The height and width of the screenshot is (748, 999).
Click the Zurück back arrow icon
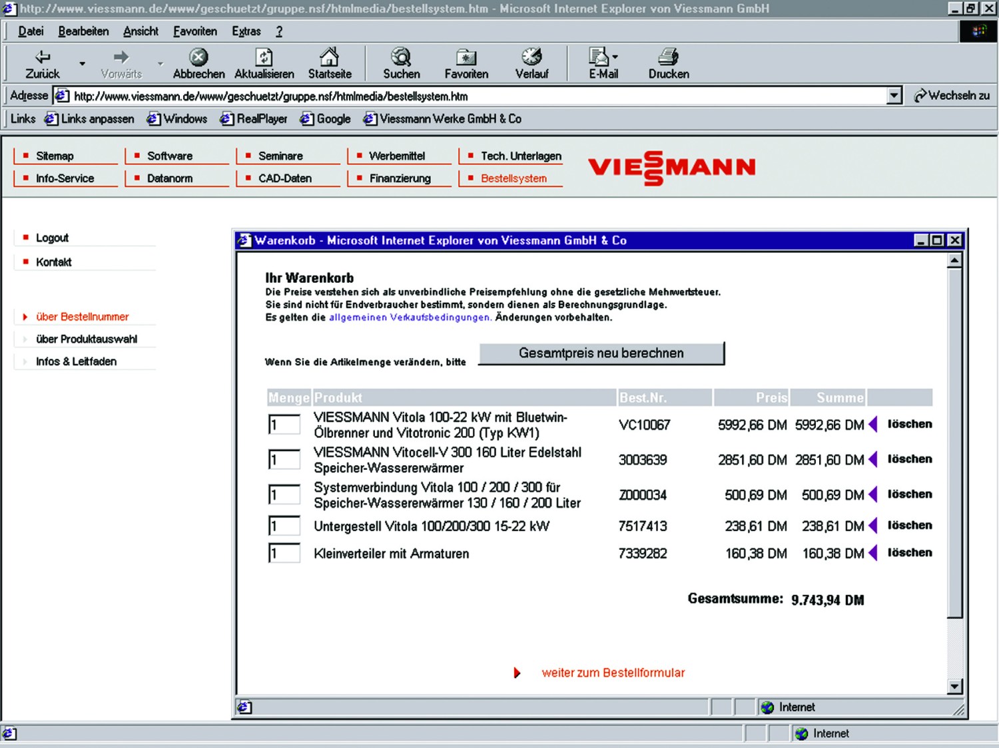coord(43,57)
